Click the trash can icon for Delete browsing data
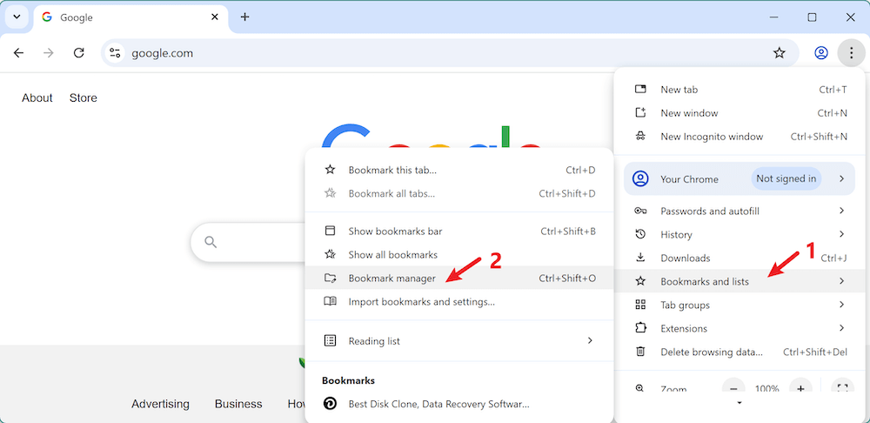870x423 pixels. coord(640,352)
